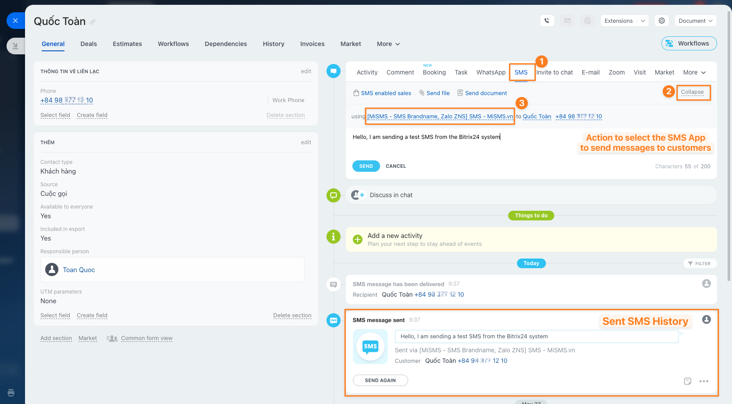
Task: Click the note icon on sent SMS card
Action: (688, 381)
